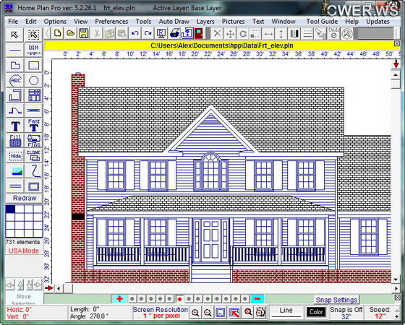Open the Tool Guide menu
This screenshot has width=405, height=325.
322,22
